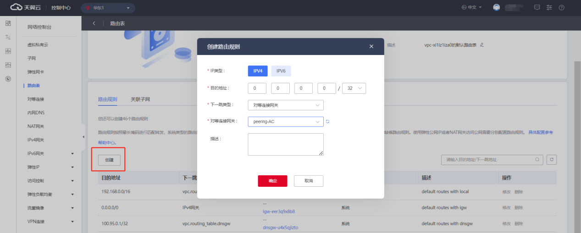Open the subnet mask 32 dropdown
The height and width of the screenshot is (233, 581).
click(x=354, y=88)
